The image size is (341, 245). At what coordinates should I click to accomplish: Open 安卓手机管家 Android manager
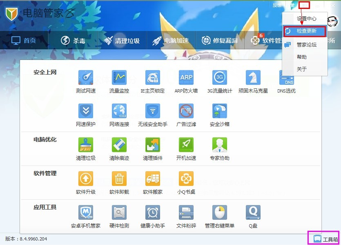86,216
